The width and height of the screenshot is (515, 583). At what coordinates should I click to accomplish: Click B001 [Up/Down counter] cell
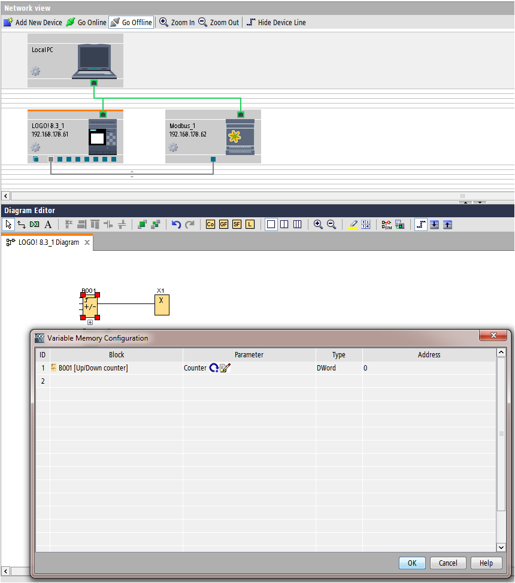click(x=116, y=368)
